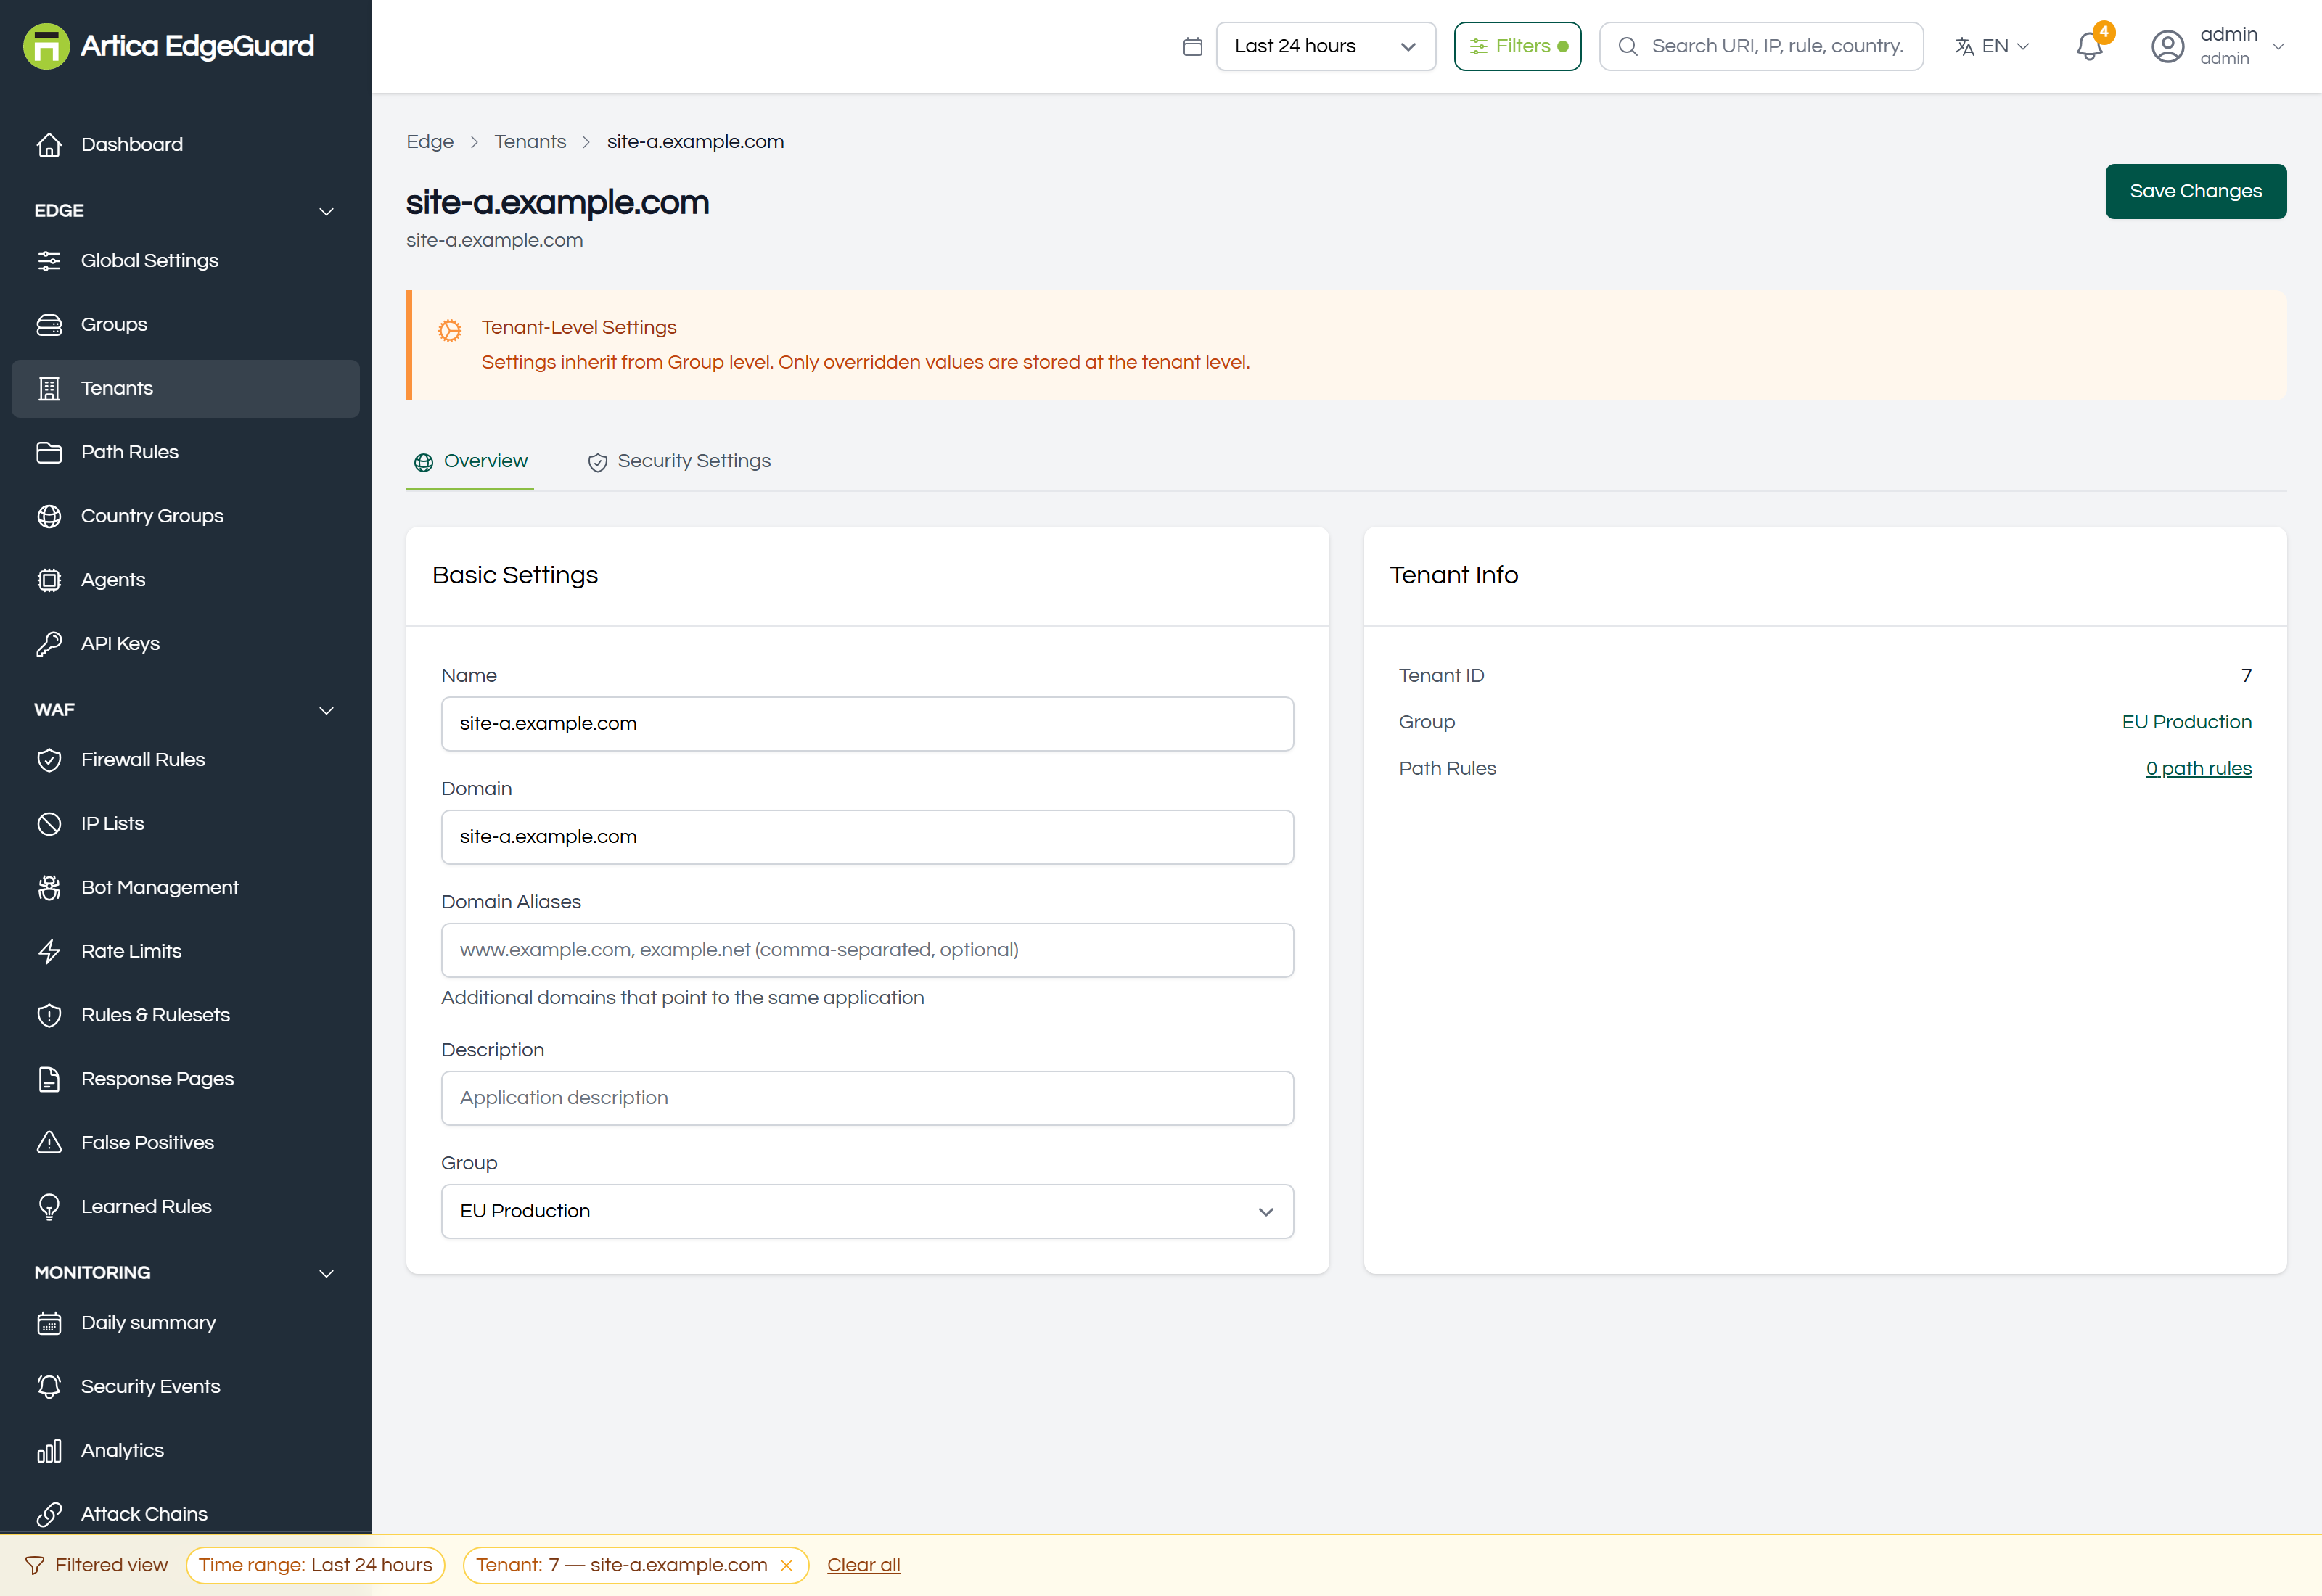Viewport: 2322px width, 1596px height.
Task: Collapse the MONITORING sidebar section
Action: [x=326, y=1273]
